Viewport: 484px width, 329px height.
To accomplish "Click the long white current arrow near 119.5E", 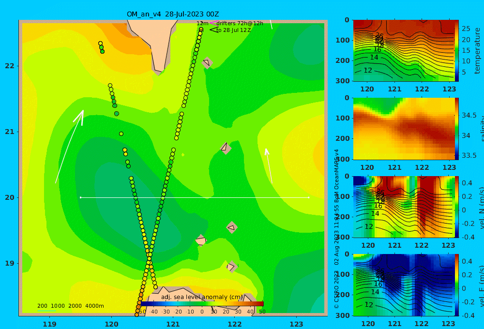I will pyautogui.click(x=69, y=146).
